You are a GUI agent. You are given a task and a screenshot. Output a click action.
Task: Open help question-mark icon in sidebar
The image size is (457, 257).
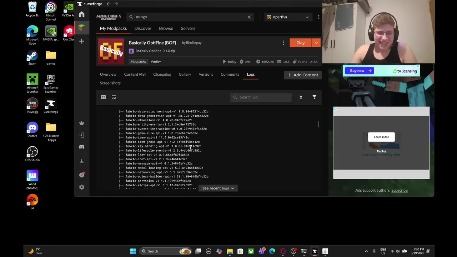[82, 175]
